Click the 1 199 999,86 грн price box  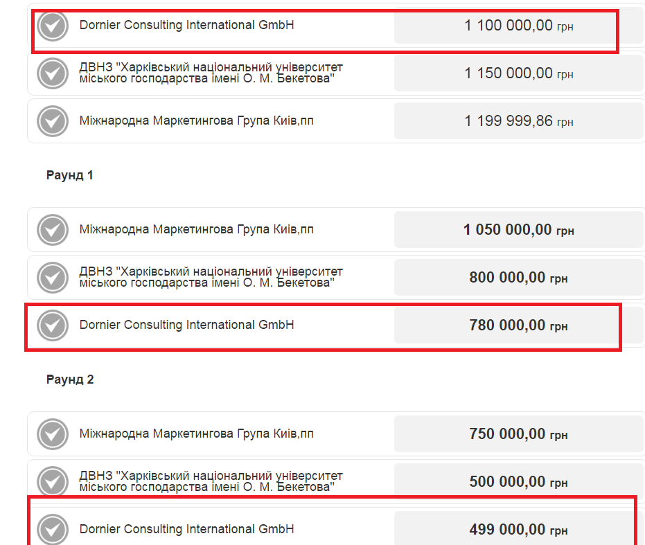click(518, 121)
